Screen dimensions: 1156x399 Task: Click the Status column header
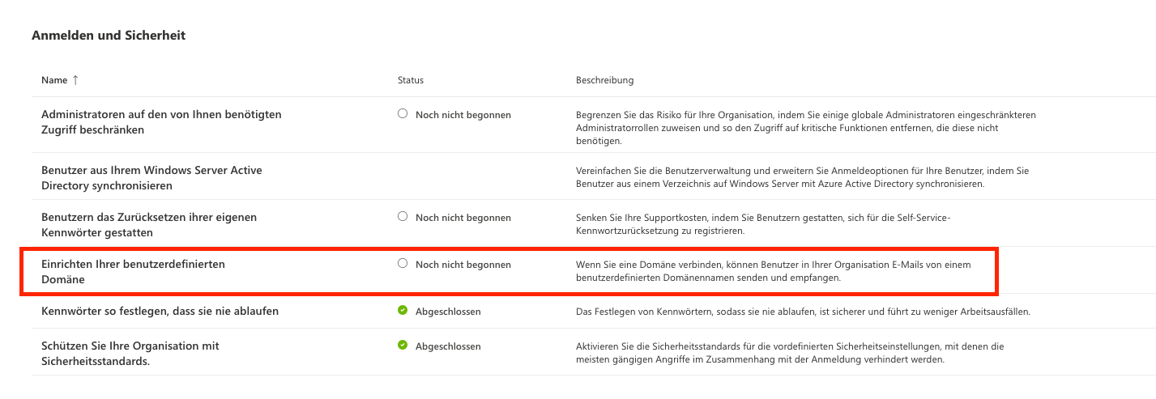410,80
